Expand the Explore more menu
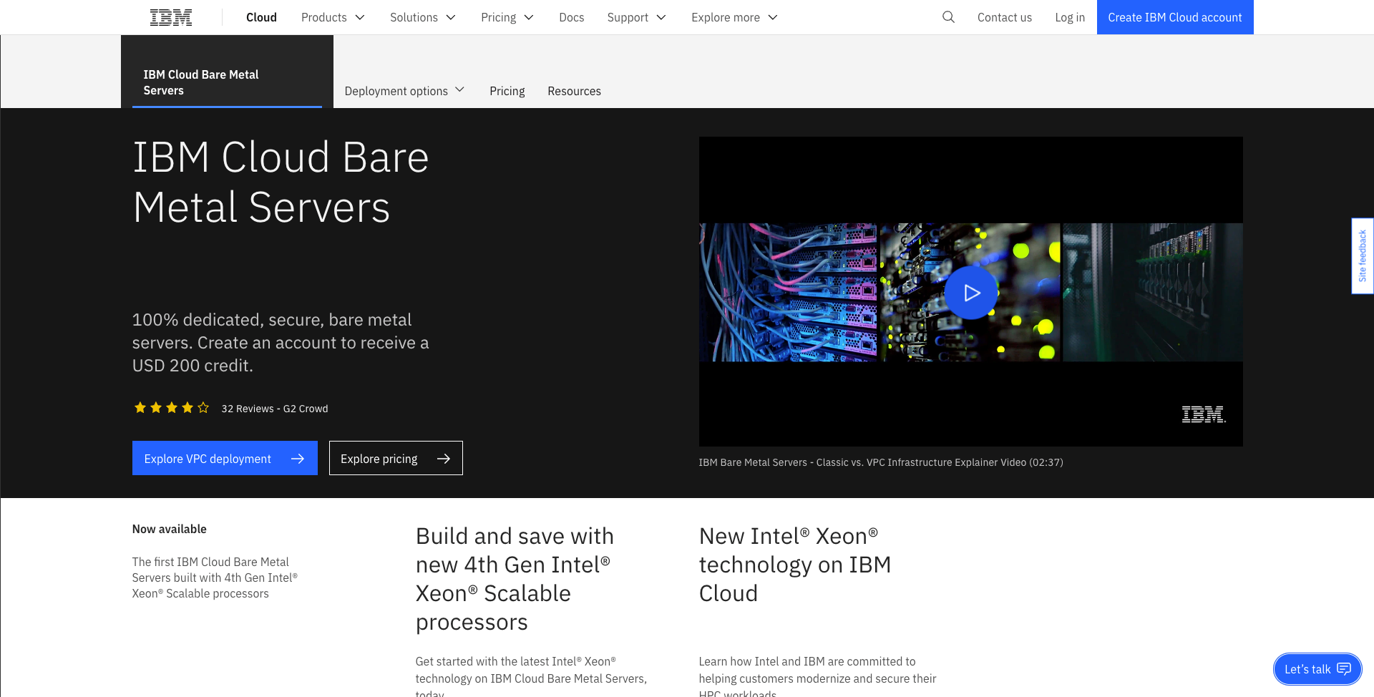The width and height of the screenshot is (1374, 697). (734, 17)
